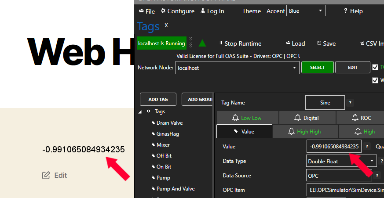Screen dimensions: 384x198
Task: Open the Low Low alarm tab
Action: pos(247,118)
